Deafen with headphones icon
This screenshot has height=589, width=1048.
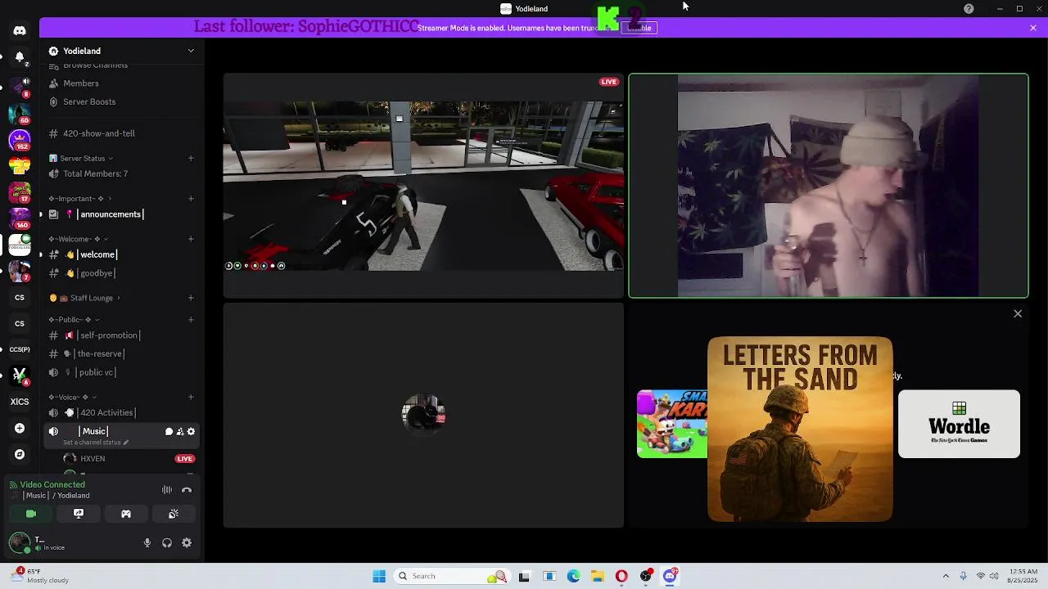click(167, 542)
